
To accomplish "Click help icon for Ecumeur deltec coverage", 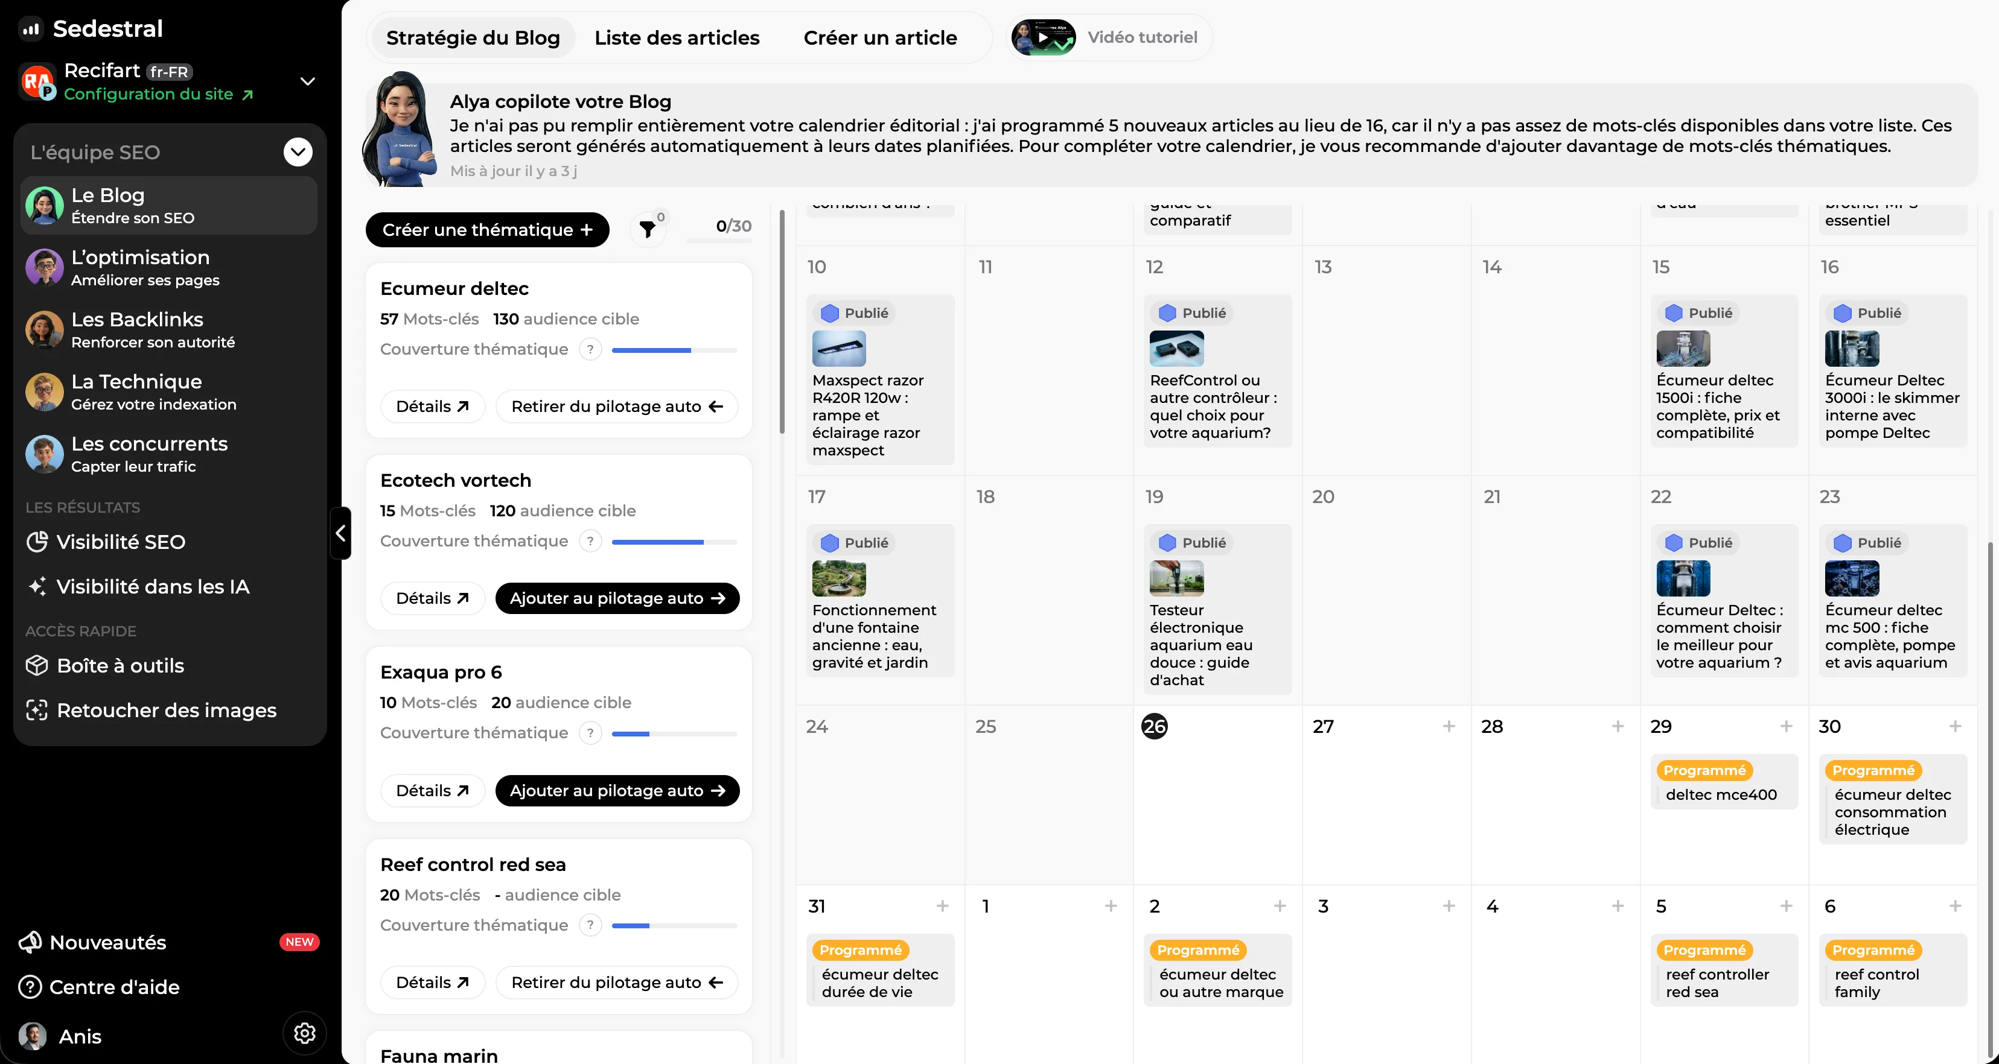I will [590, 350].
